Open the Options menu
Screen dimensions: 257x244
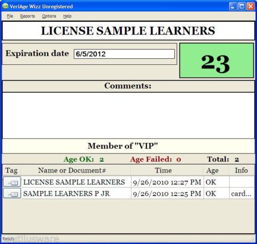point(49,16)
